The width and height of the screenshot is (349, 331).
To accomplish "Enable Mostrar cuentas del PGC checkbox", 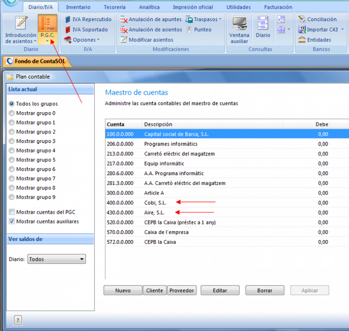I will click(x=12, y=212).
